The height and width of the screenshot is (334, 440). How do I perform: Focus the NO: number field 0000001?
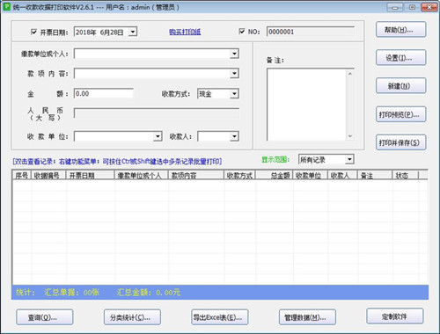[x=311, y=32]
